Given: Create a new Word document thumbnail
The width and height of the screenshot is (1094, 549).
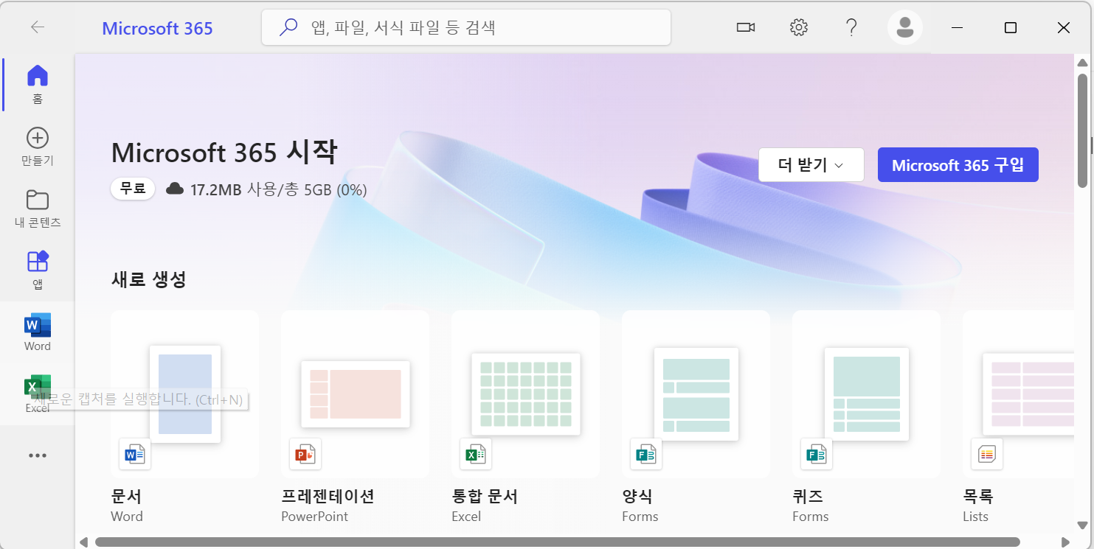Looking at the screenshot, I should pyautogui.click(x=184, y=394).
